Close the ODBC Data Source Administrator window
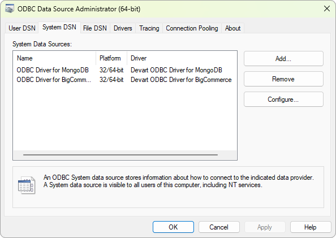Image resolution: width=336 pixels, height=238 pixels. [327, 9]
